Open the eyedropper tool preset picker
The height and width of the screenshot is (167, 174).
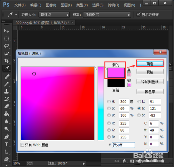pyautogui.click(x=16, y=15)
